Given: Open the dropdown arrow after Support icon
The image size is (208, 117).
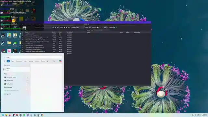Looking at the screenshot, I should point(116,27).
